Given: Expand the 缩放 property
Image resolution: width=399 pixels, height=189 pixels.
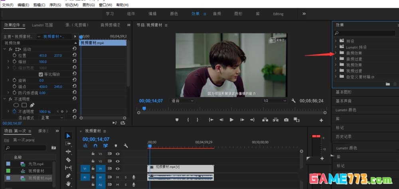Looking at the screenshot, I should point(8,62).
